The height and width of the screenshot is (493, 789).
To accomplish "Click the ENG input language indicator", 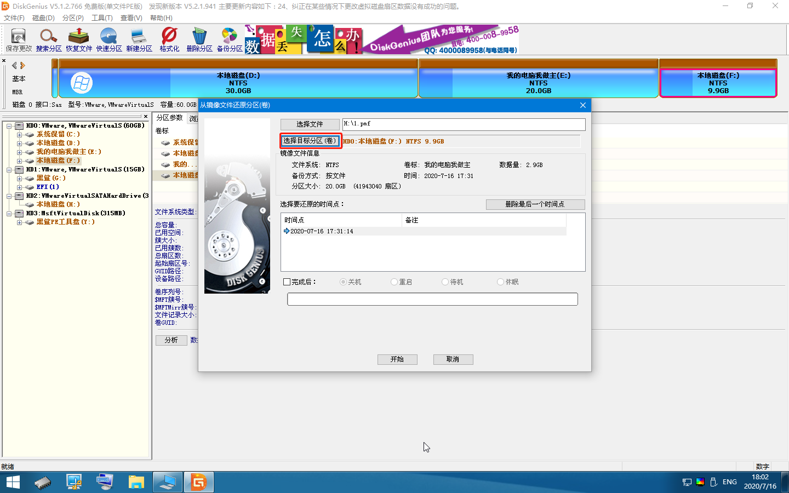I will coord(730,482).
